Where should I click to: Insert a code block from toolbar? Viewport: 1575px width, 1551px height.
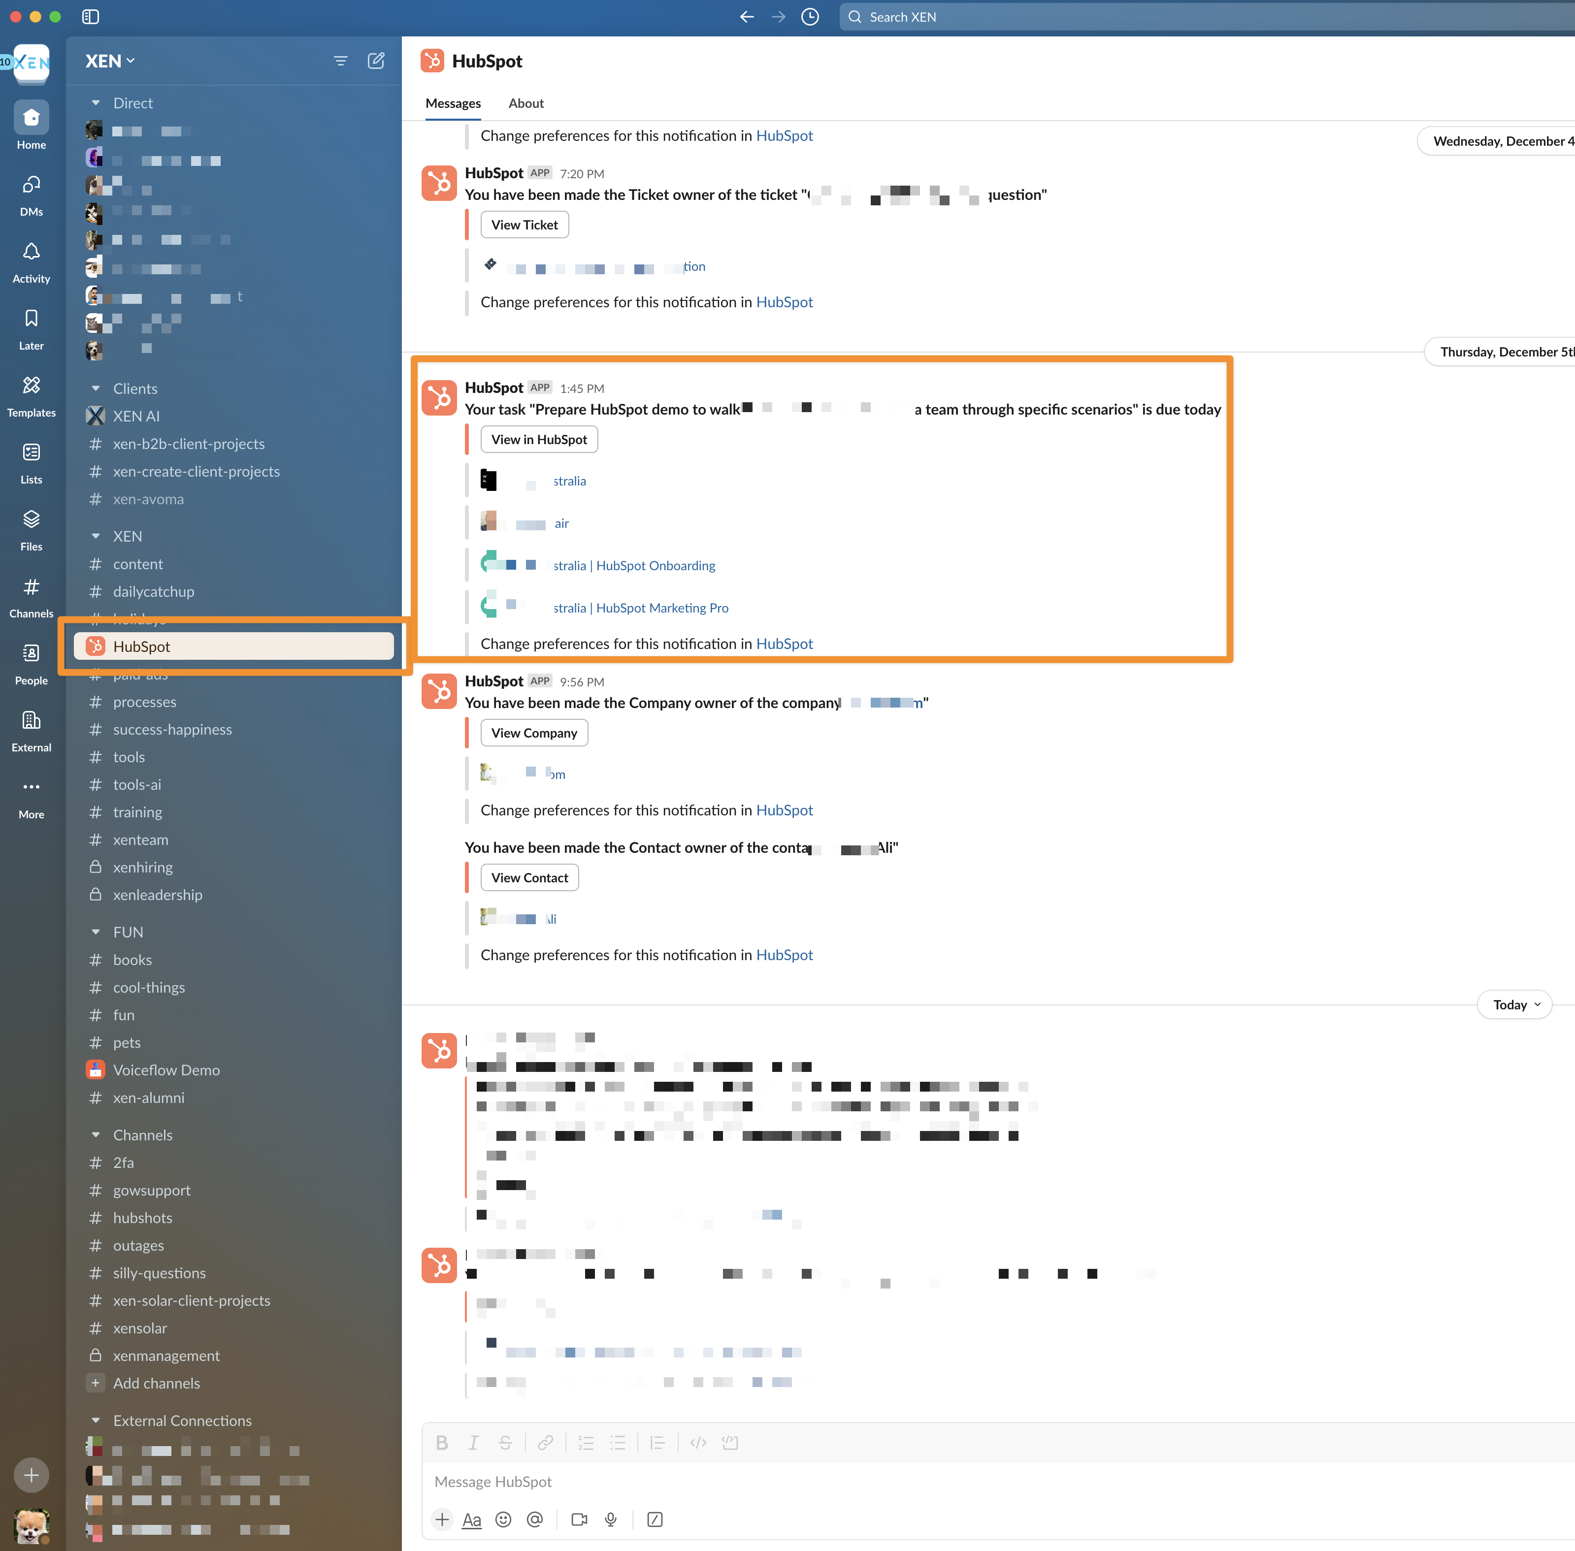click(x=729, y=1443)
